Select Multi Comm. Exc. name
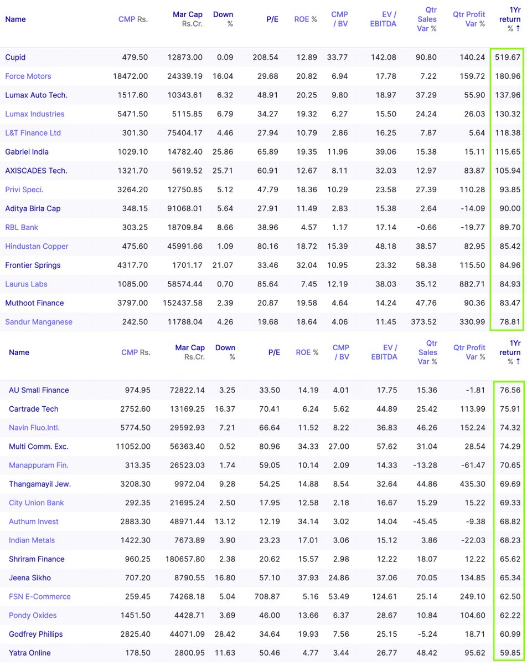The height and width of the screenshot is (665, 527). (x=39, y=447)
